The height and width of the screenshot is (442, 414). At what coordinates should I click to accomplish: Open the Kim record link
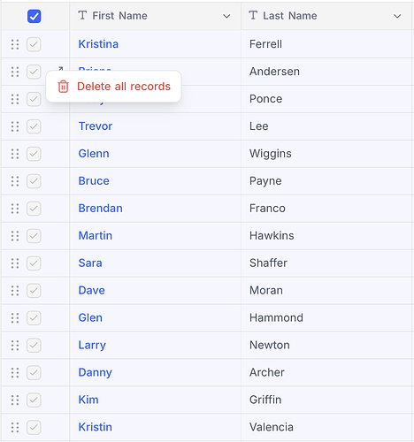pyautogui.click(x=88, y=400)
